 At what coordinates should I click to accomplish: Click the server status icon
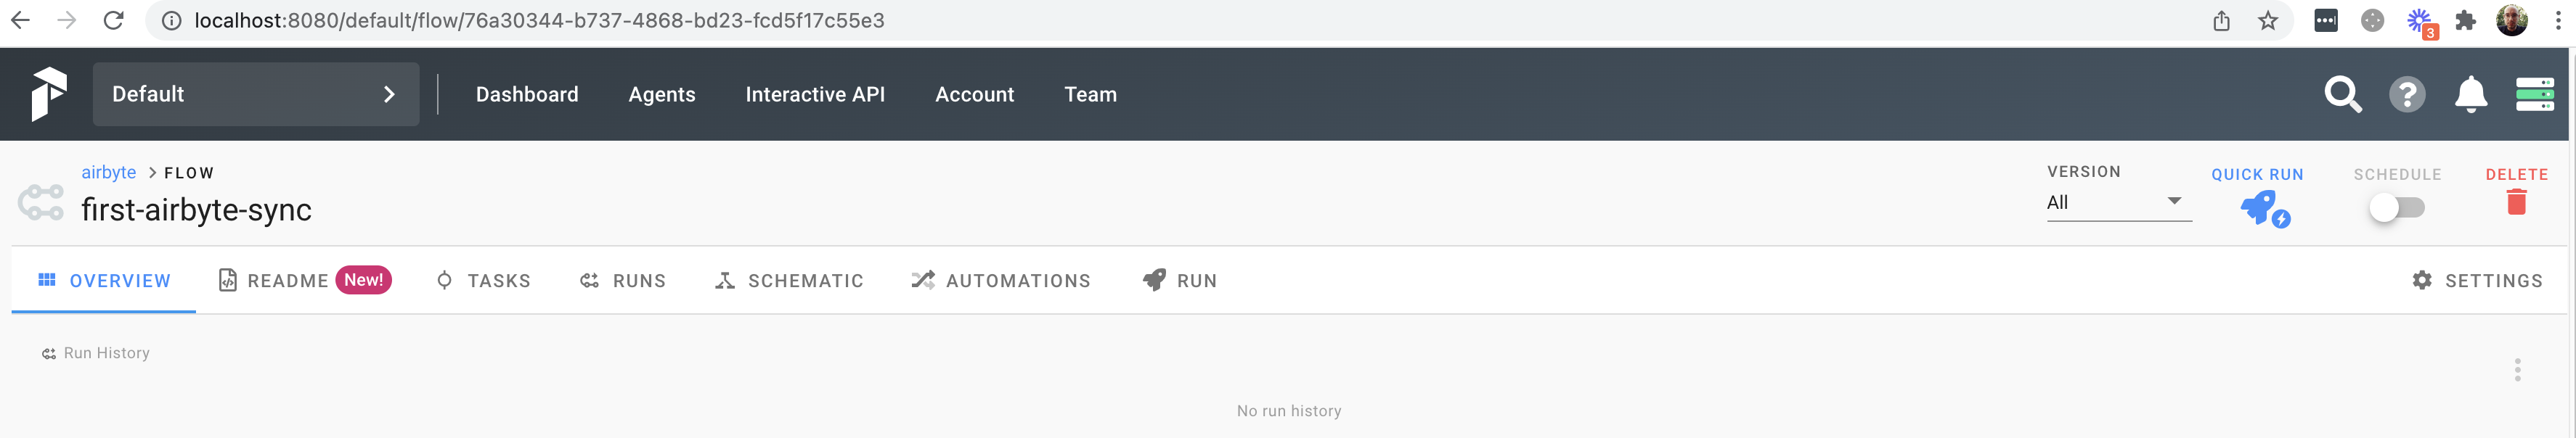[x=2534, y=95]
